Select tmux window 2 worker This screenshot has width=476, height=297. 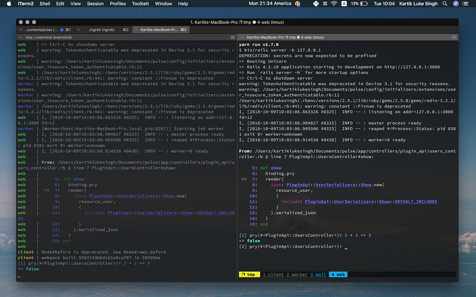coord(297,275)
